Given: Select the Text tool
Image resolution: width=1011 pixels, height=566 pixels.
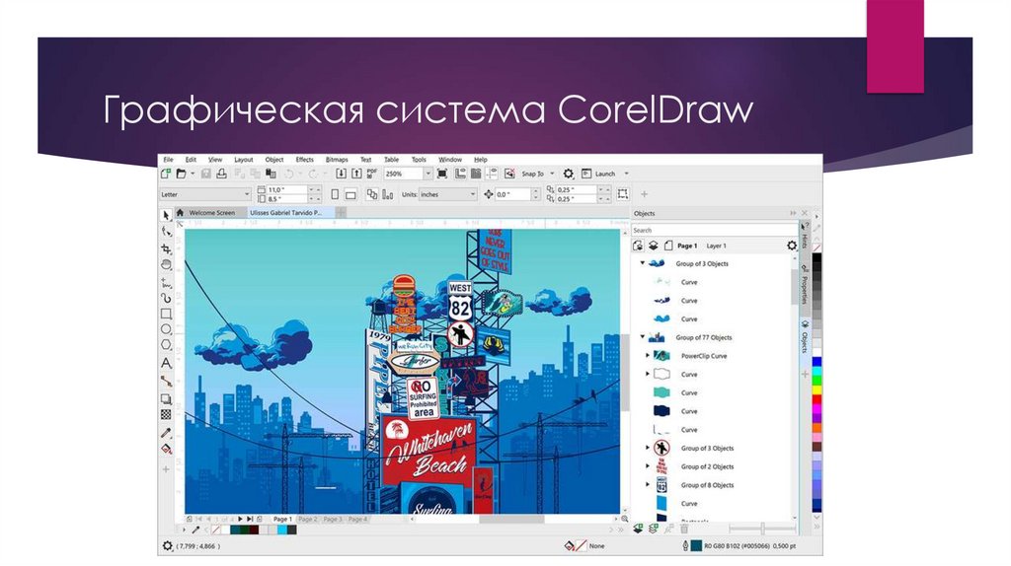Looking at the screenshot, I should click(x=166, y=363).
